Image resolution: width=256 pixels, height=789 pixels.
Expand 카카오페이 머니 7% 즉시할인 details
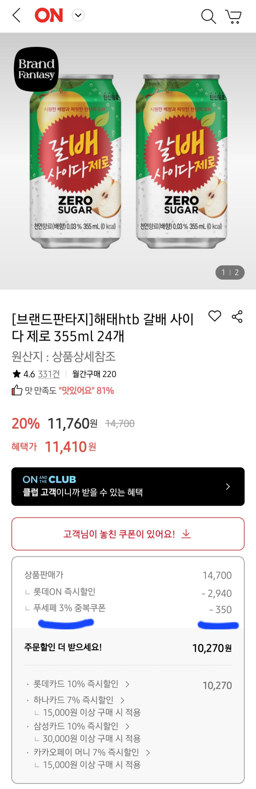(x=148, y=752)
